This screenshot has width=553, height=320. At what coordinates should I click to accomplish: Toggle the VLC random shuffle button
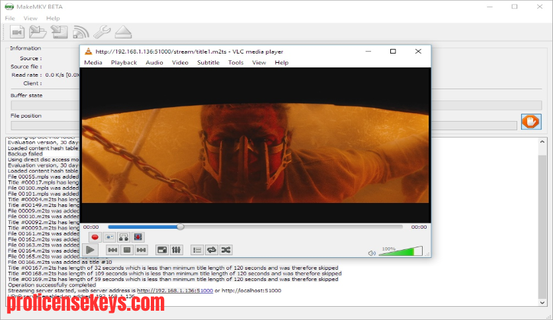coord(226,250)
